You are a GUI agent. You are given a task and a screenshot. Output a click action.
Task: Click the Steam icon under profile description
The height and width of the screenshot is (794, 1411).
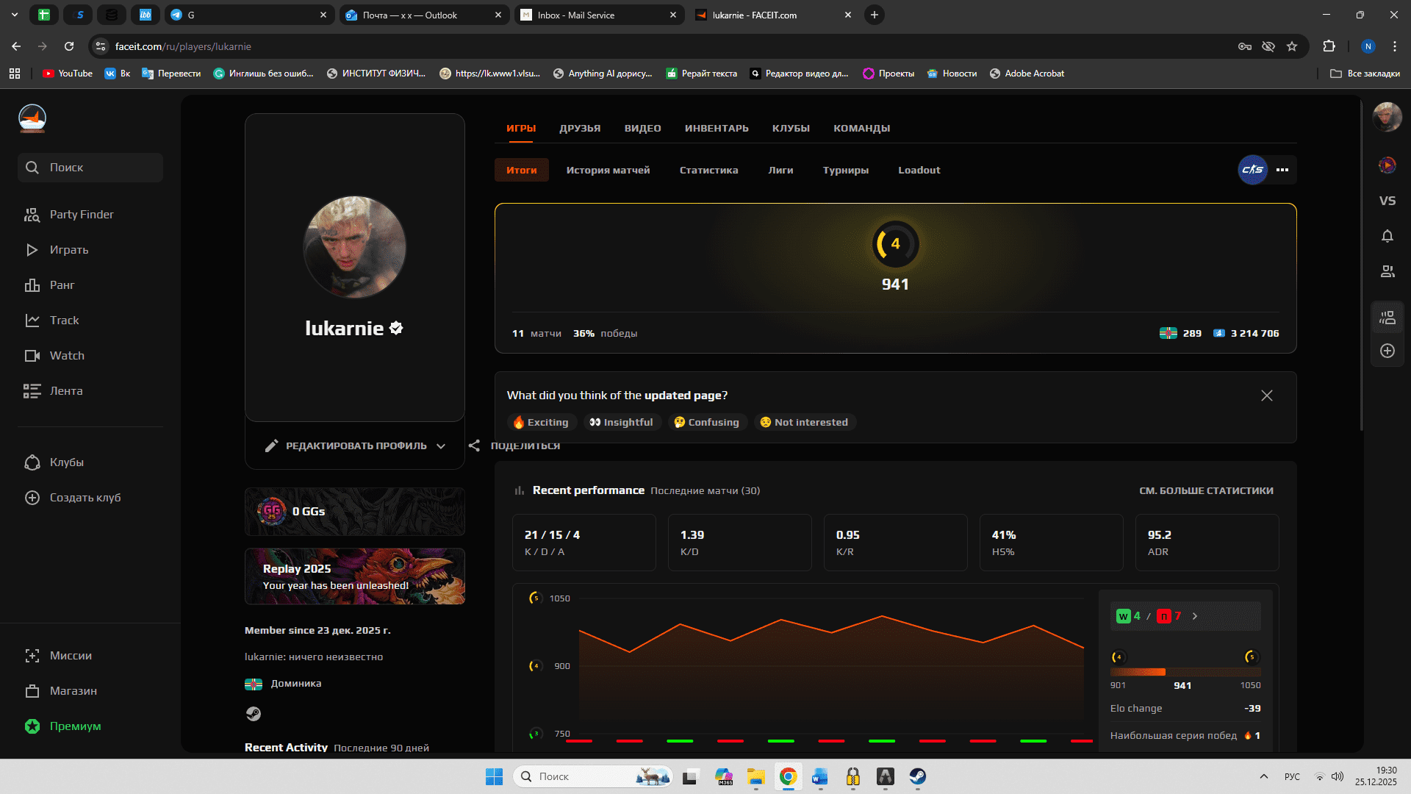tap(254, 713)
